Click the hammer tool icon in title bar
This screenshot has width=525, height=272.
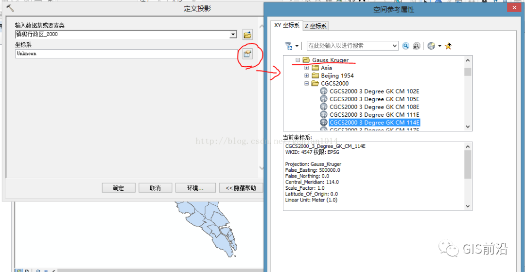[x=10, y=8]
